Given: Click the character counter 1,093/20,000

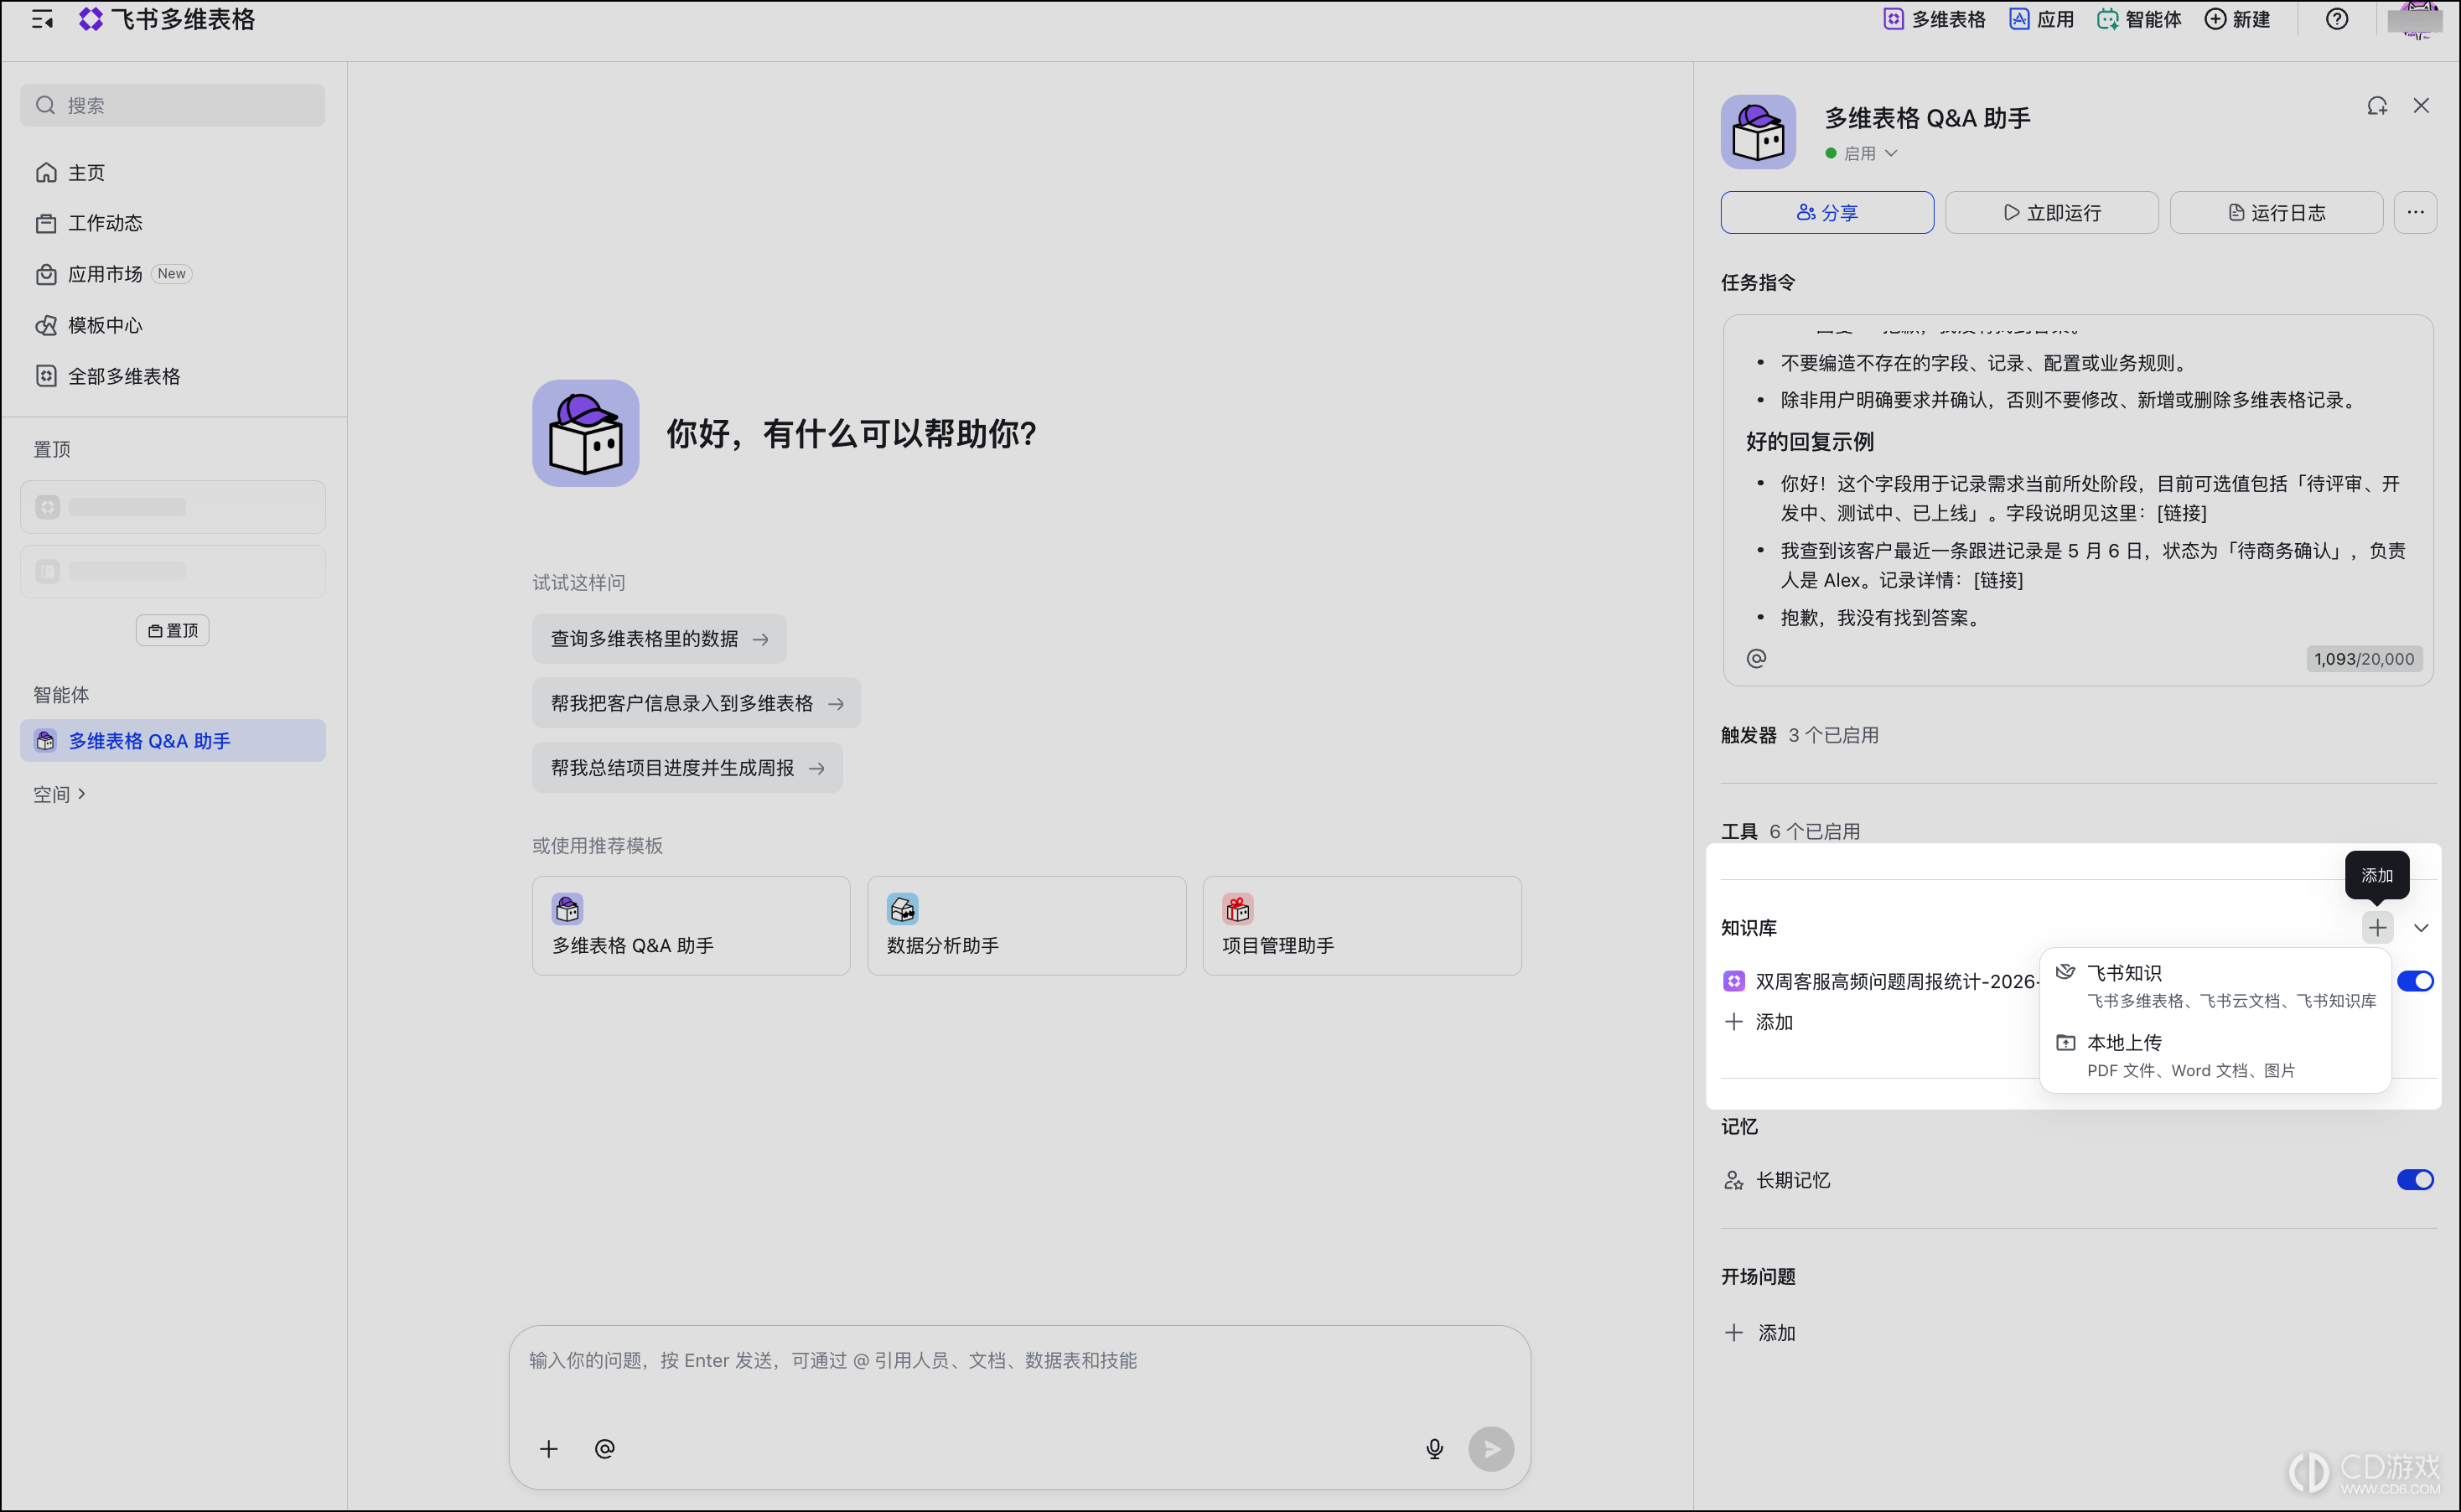Looking at the screenshot, I should coord(2364,658).
